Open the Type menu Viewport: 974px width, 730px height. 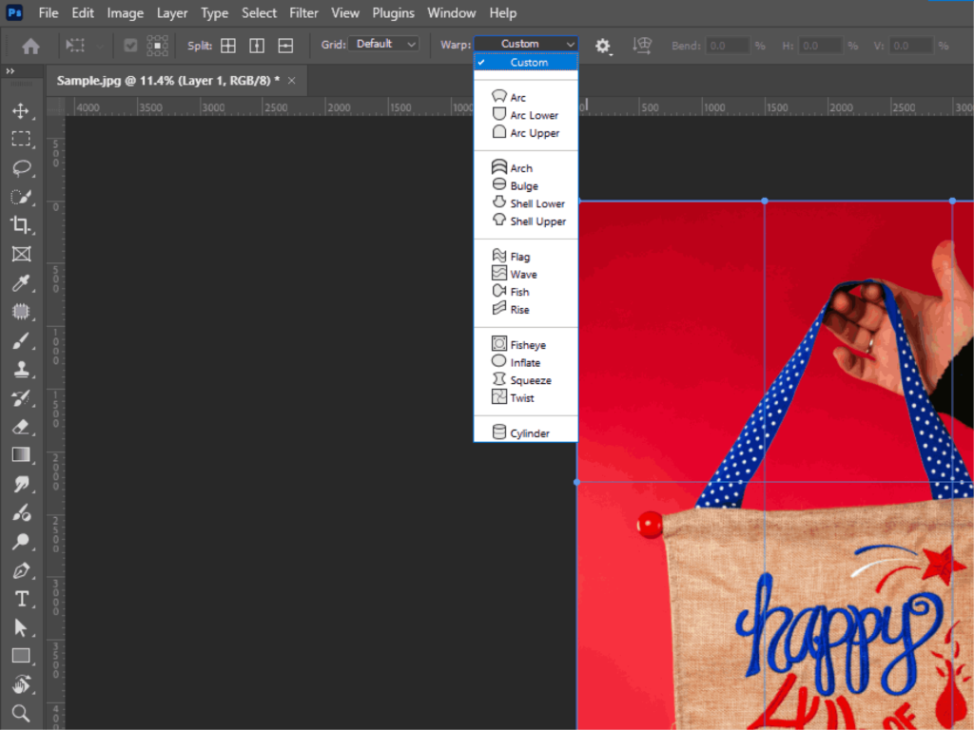pos(214,13)
